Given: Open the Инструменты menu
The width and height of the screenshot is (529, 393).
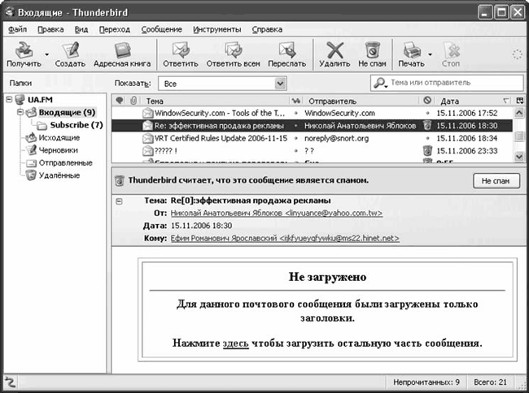Looking at the screenshot, I should pos(217,29).
